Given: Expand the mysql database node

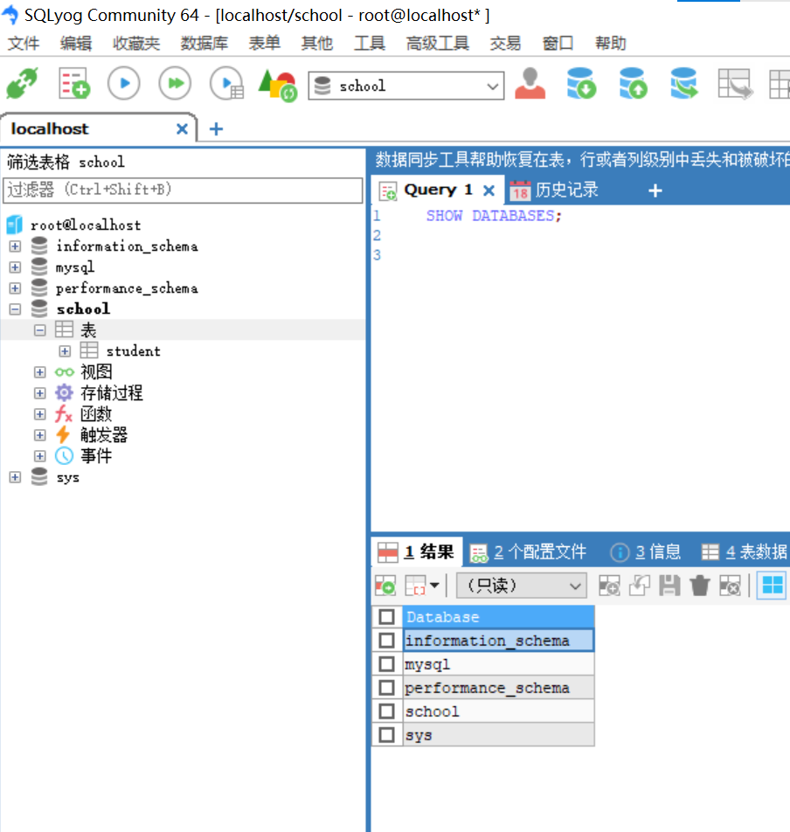Looking at the screenshot, I should coord(15,267).
